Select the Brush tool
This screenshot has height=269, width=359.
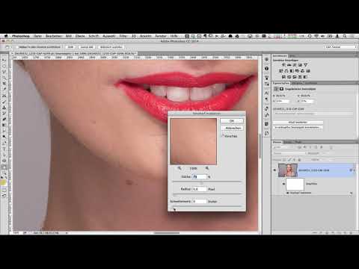click(x=4, y=102)
